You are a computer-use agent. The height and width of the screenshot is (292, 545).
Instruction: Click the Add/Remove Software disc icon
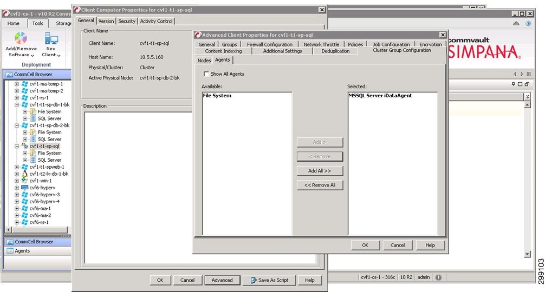(x=21, y=38)
